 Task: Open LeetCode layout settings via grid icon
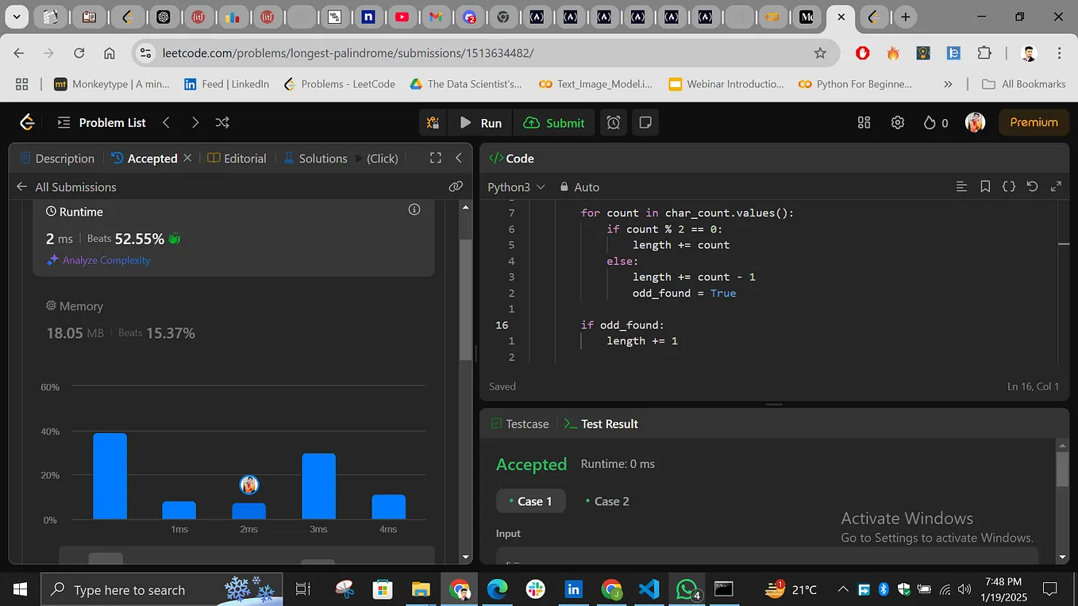863,122
